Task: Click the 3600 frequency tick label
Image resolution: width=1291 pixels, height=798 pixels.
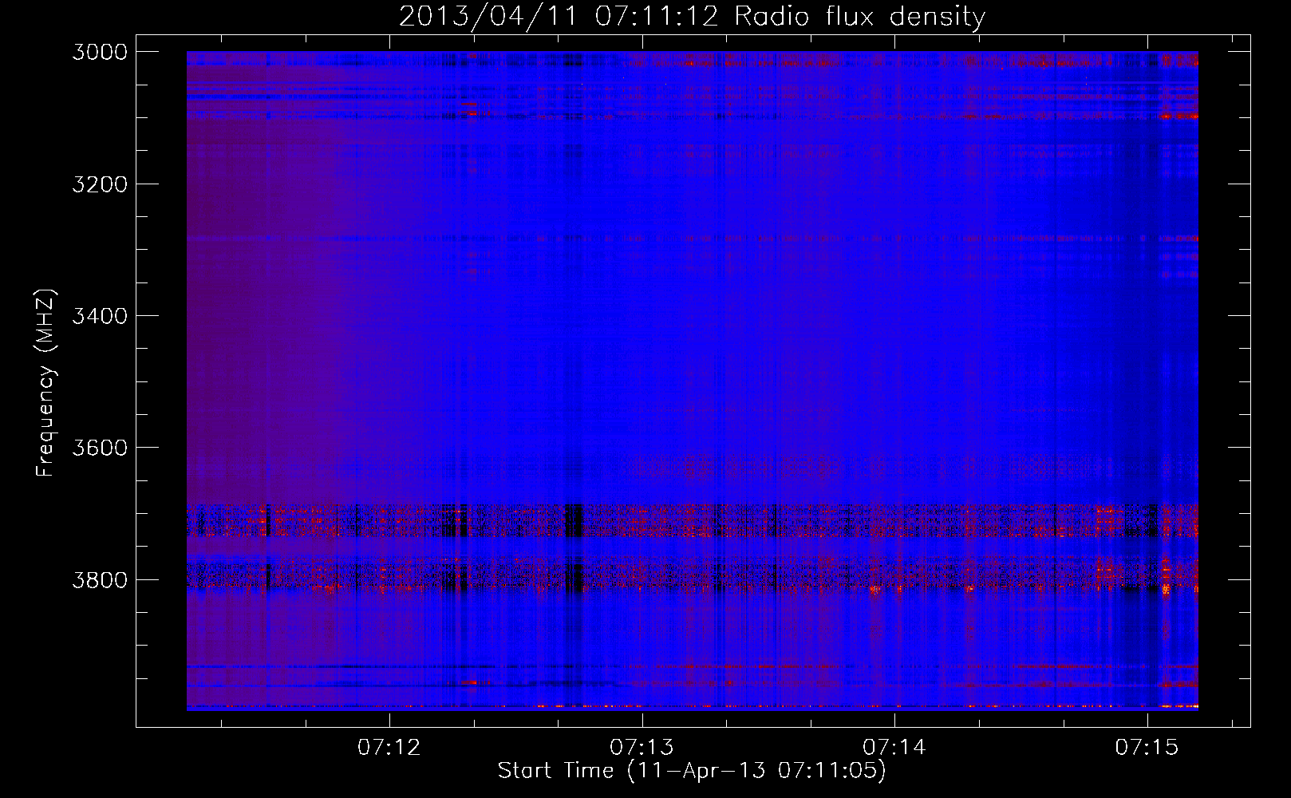Action: pos(99,448)
